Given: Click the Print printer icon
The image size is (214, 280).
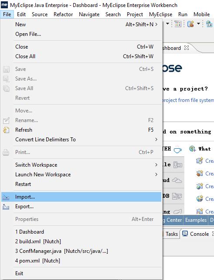Looking at the screenshot, I should [6, 152].
